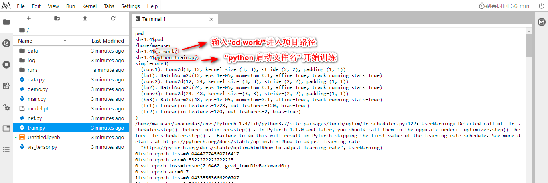Image resolution: width=548 pixels, height=183 pixels.
Task: Click the root folder breadcrumb icon
Action: (22, 30)
